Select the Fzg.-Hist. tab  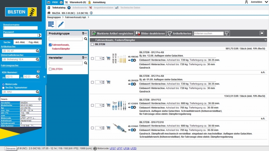pos(34,42)
